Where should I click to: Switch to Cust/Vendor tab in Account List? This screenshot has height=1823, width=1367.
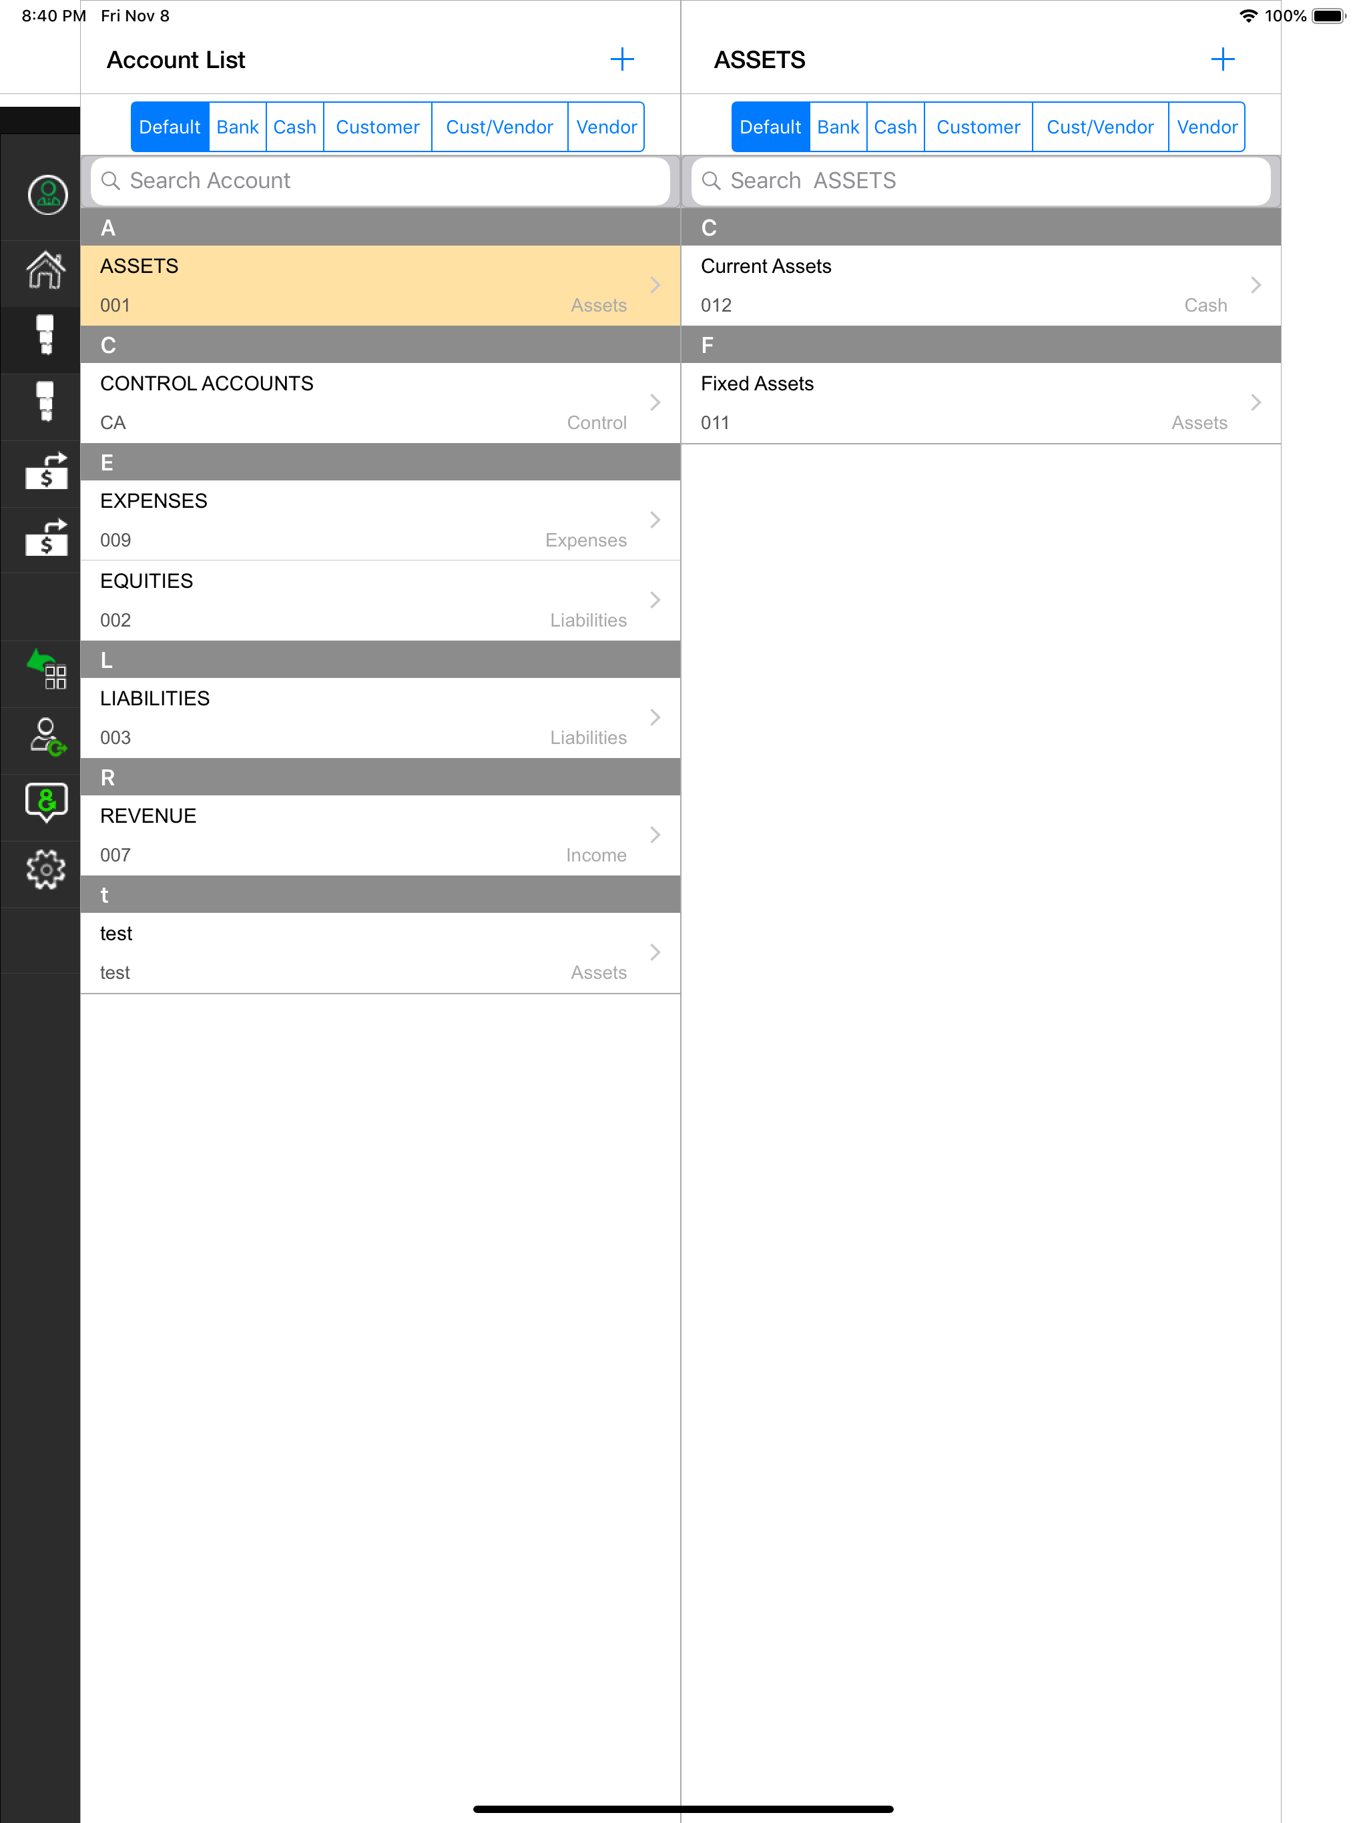click(500, 127)
